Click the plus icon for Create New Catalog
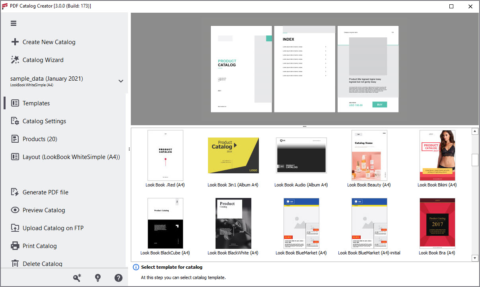 click(x=15, y=42)
